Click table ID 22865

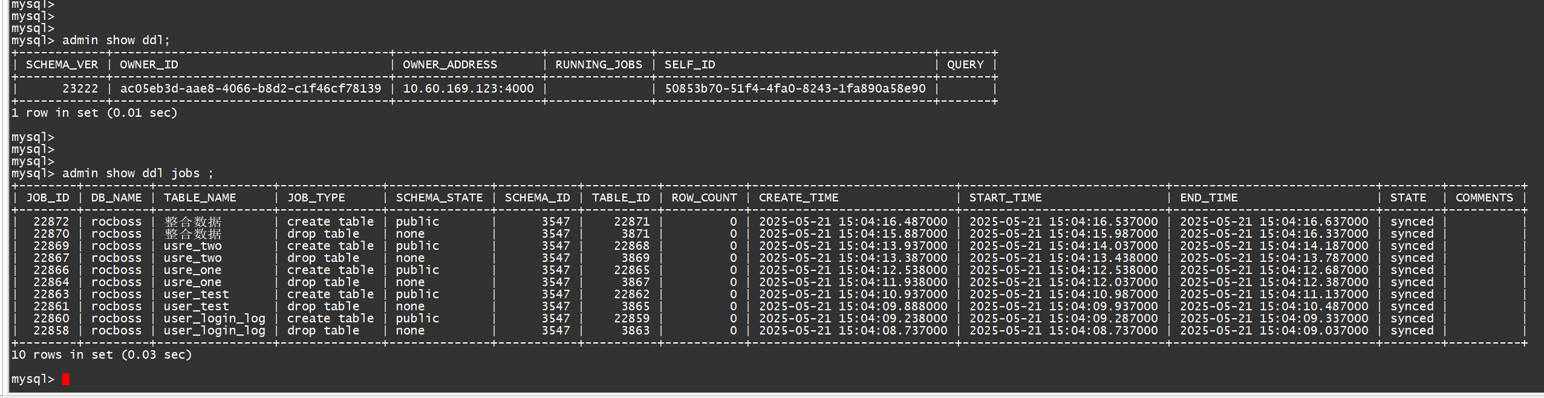(x=631, y=270)
